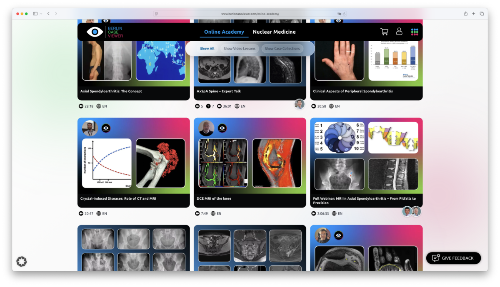This screenshot has width=500, height=287.
Task: Click the perSpA bar chart thumbnail
Action: tap(393, 60)
